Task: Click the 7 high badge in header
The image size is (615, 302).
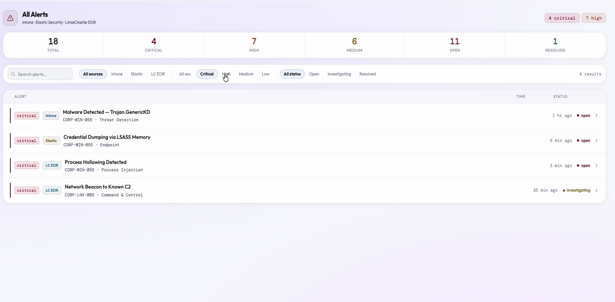Action: pyautogui.click(x=594, y=18)
